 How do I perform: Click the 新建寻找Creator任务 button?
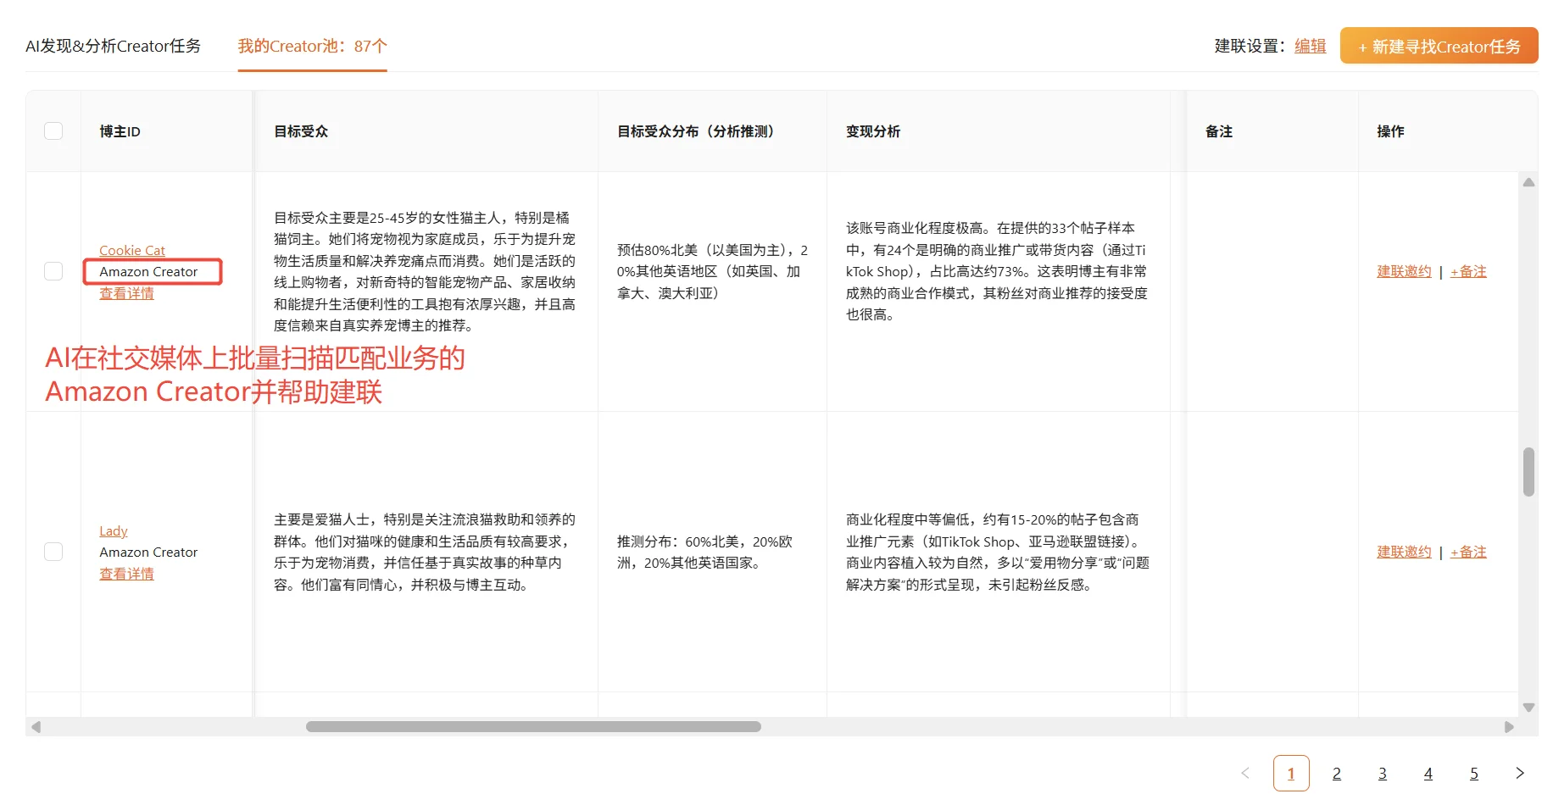[1437, 46]
